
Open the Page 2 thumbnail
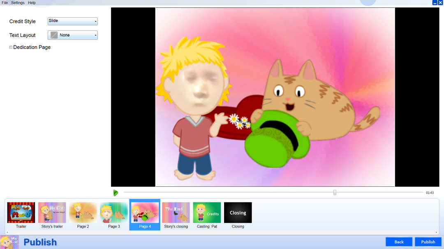point(83,213)
